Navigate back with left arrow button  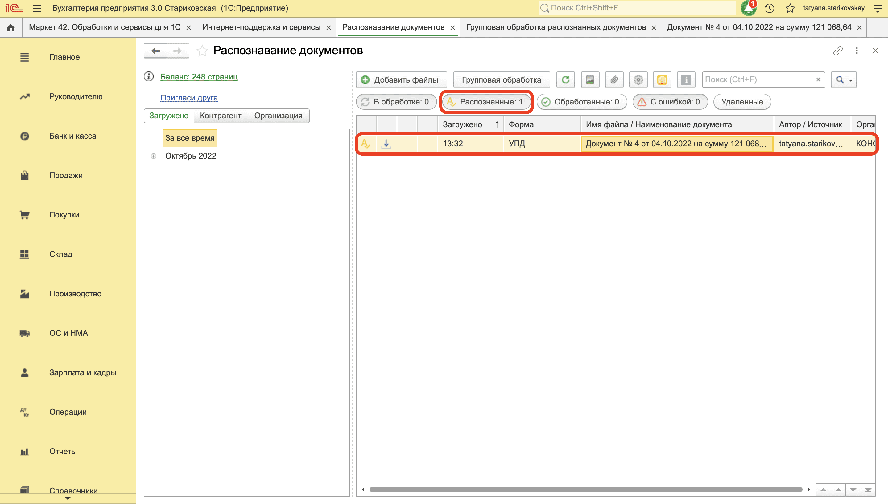[x=155, y=51]
